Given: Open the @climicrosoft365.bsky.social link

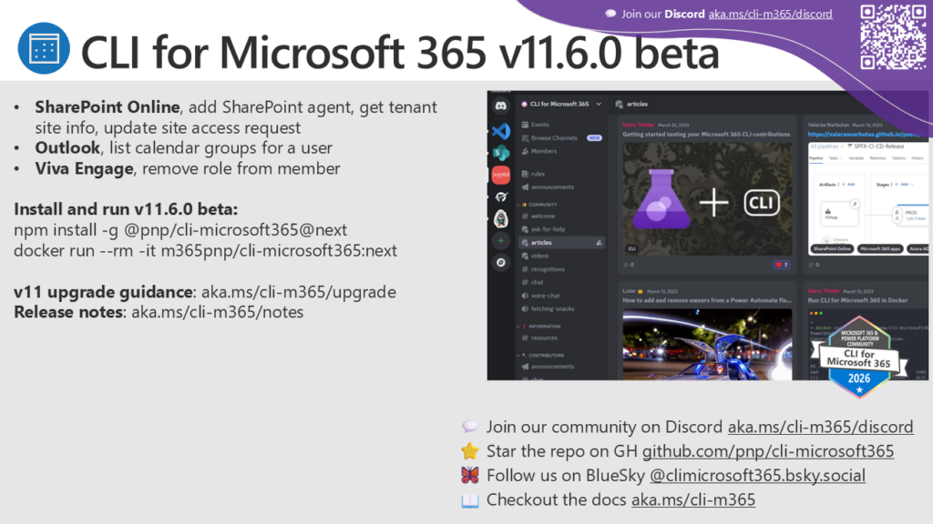Looking at the screenshot, I should pyautogui.click(x=757, y=475).
